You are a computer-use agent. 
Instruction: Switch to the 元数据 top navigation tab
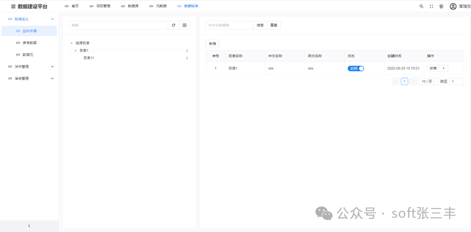(158, 6)
